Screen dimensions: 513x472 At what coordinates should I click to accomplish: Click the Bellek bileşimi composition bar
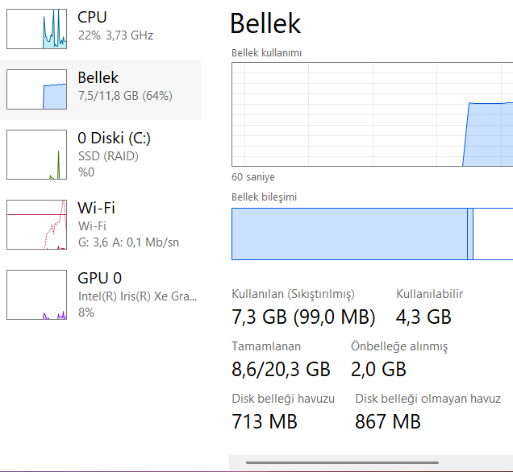[372, 234]
